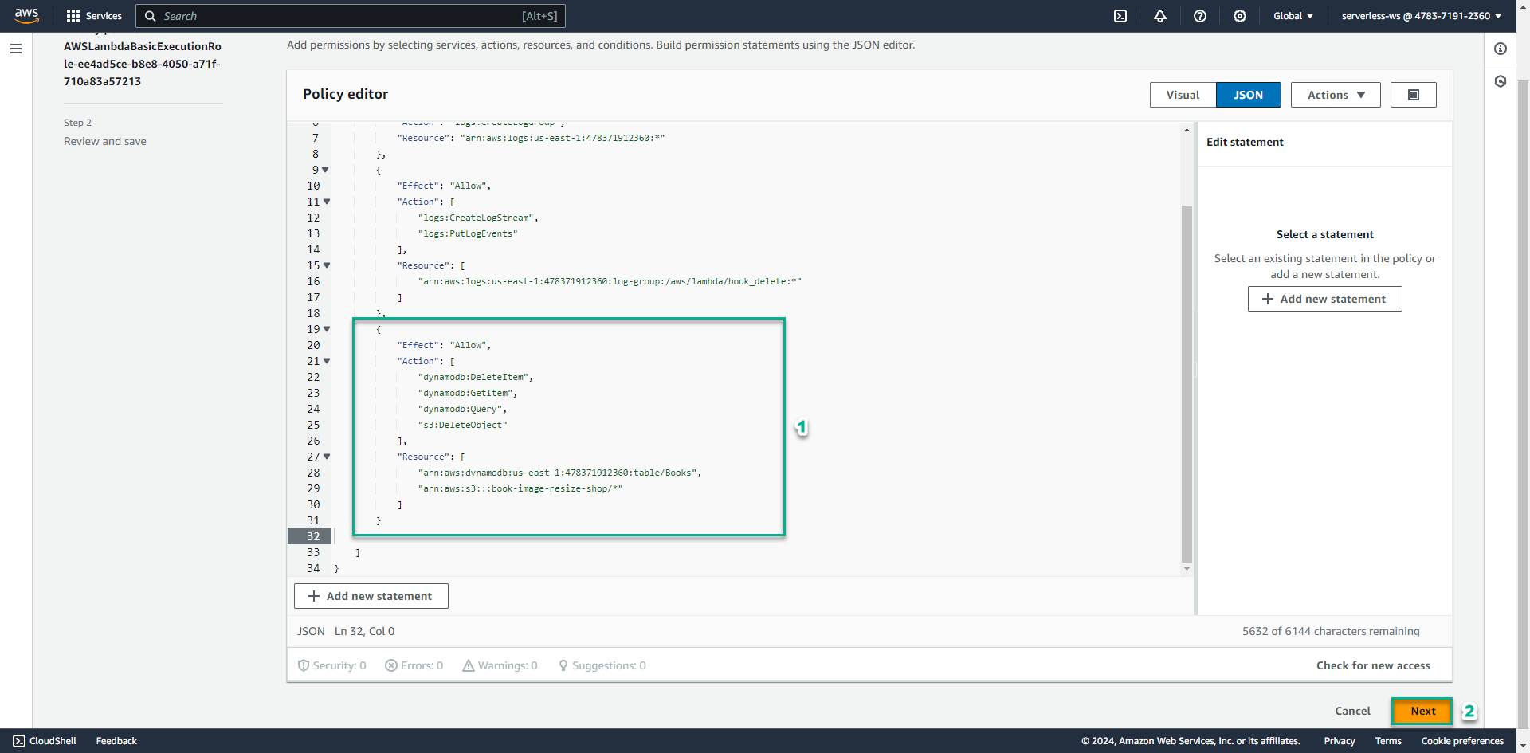Open the Security: 0 findings tab

[331, 665]
